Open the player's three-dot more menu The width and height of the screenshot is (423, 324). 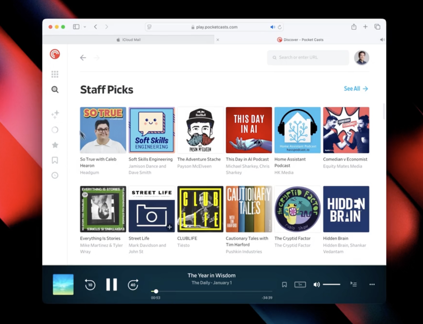point(372,285)
